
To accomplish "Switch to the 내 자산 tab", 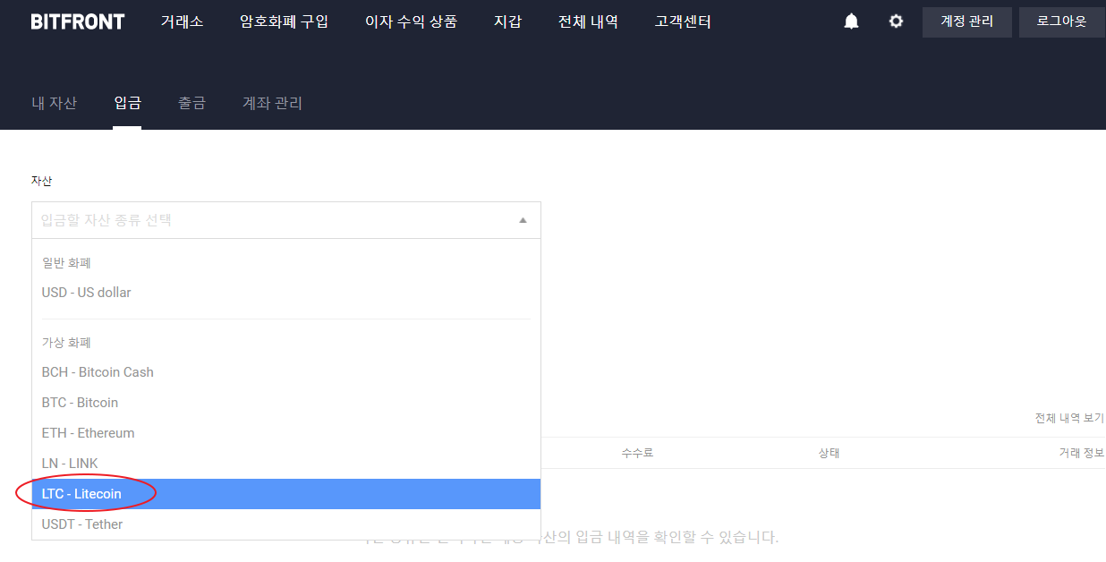I will coord(55,103).
